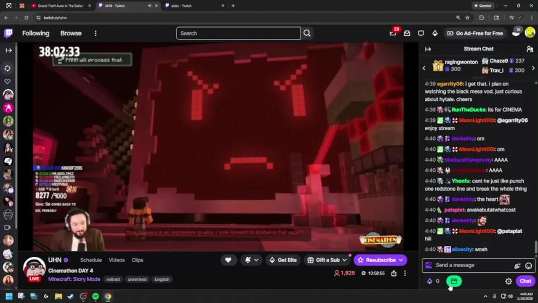The image size is (538, 303).
Task: Open the UHN Clips tab
Action: [137, 260]
